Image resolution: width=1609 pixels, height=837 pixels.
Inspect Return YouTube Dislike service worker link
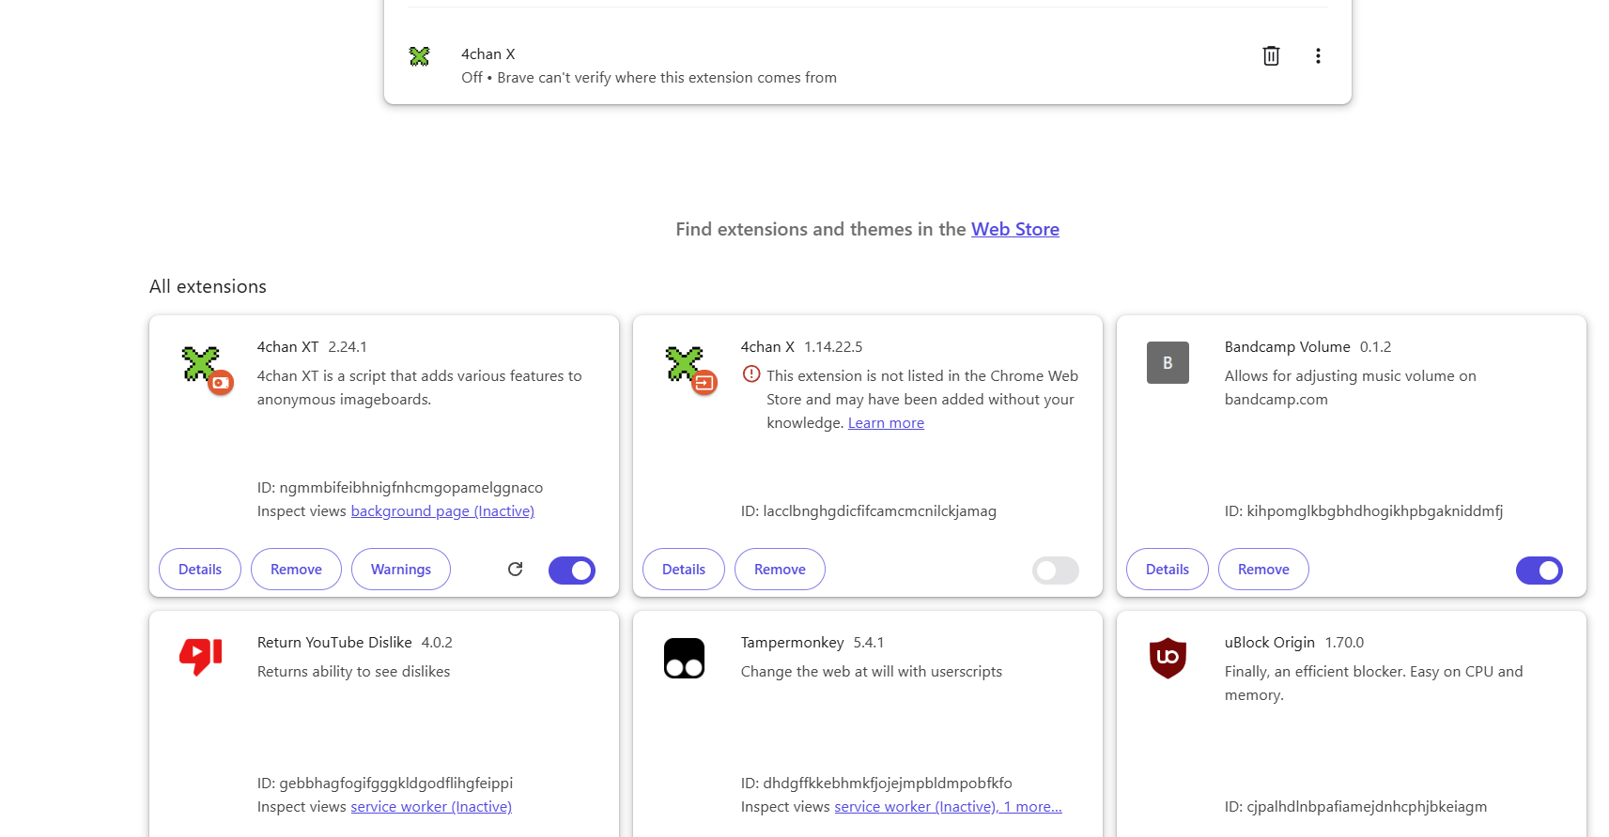[x=431, y=807]
